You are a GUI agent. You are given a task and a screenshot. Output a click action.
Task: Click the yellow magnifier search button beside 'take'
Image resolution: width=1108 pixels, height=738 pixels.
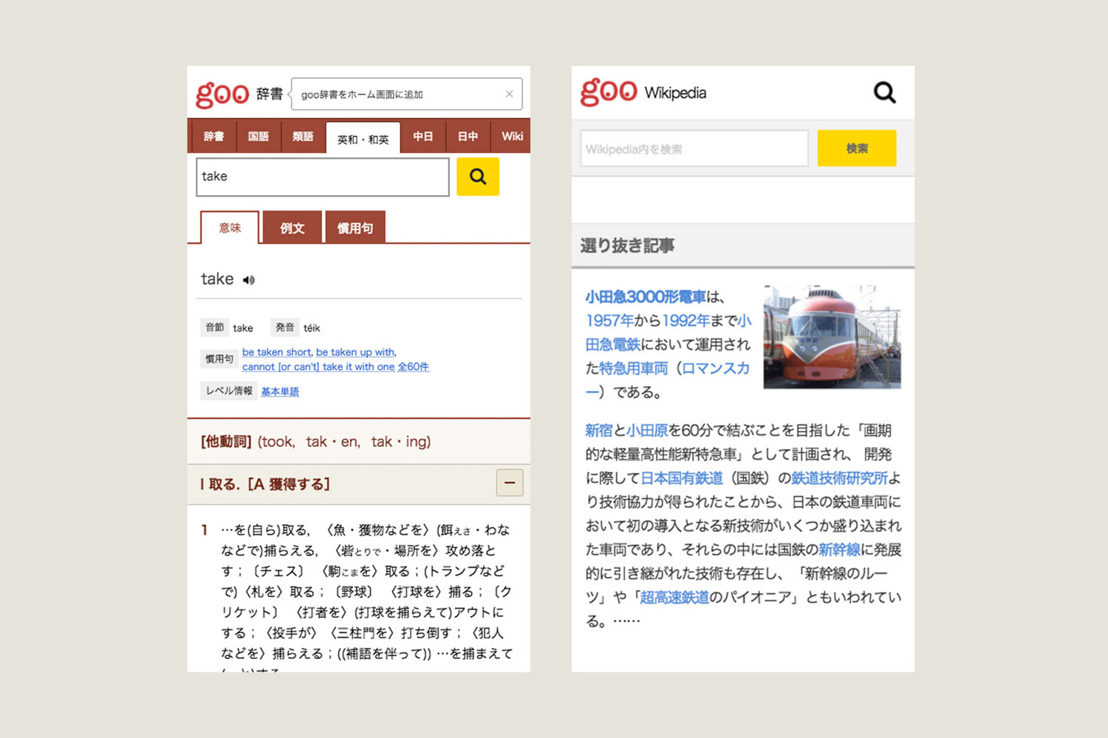coord(478,177)
